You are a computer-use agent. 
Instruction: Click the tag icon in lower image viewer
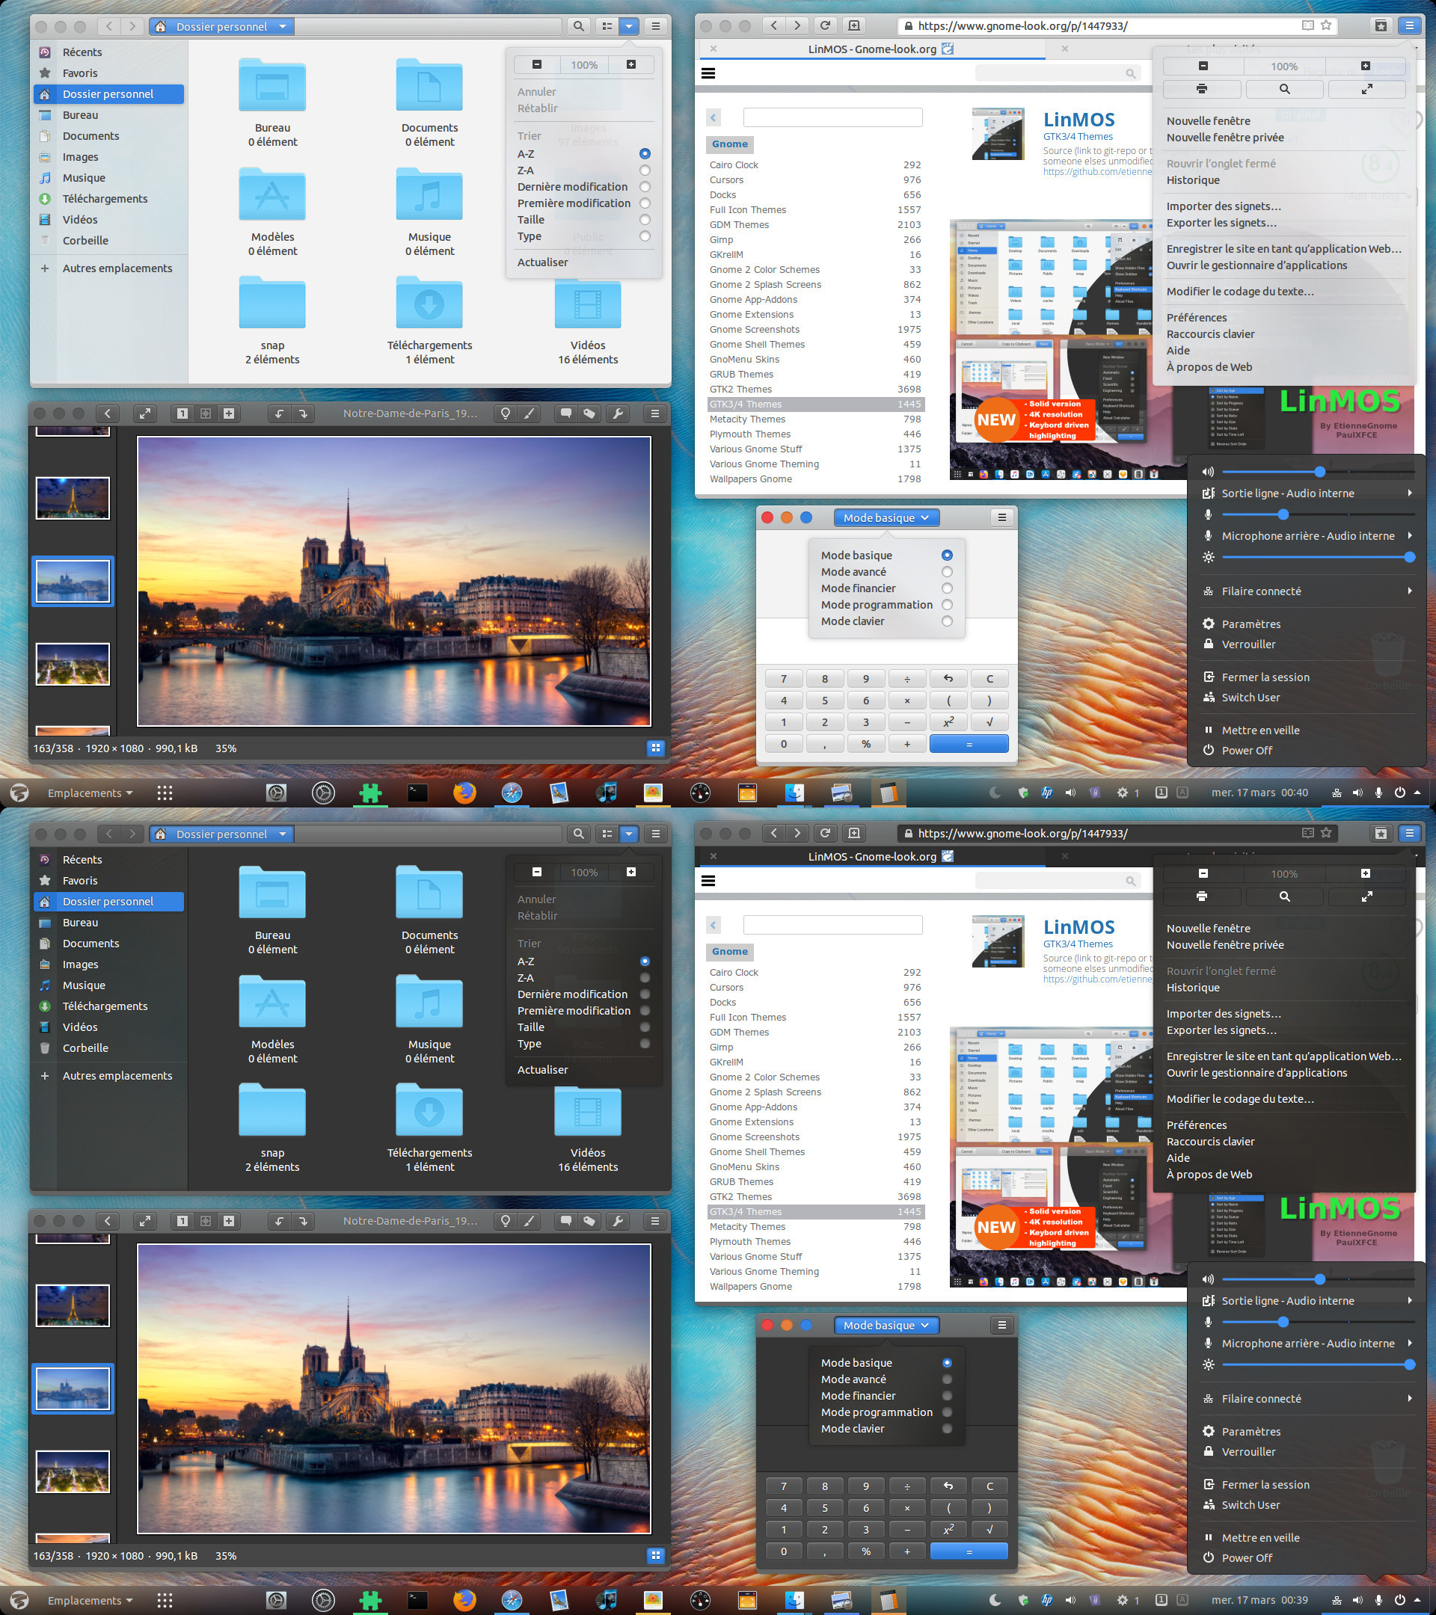589,1221
